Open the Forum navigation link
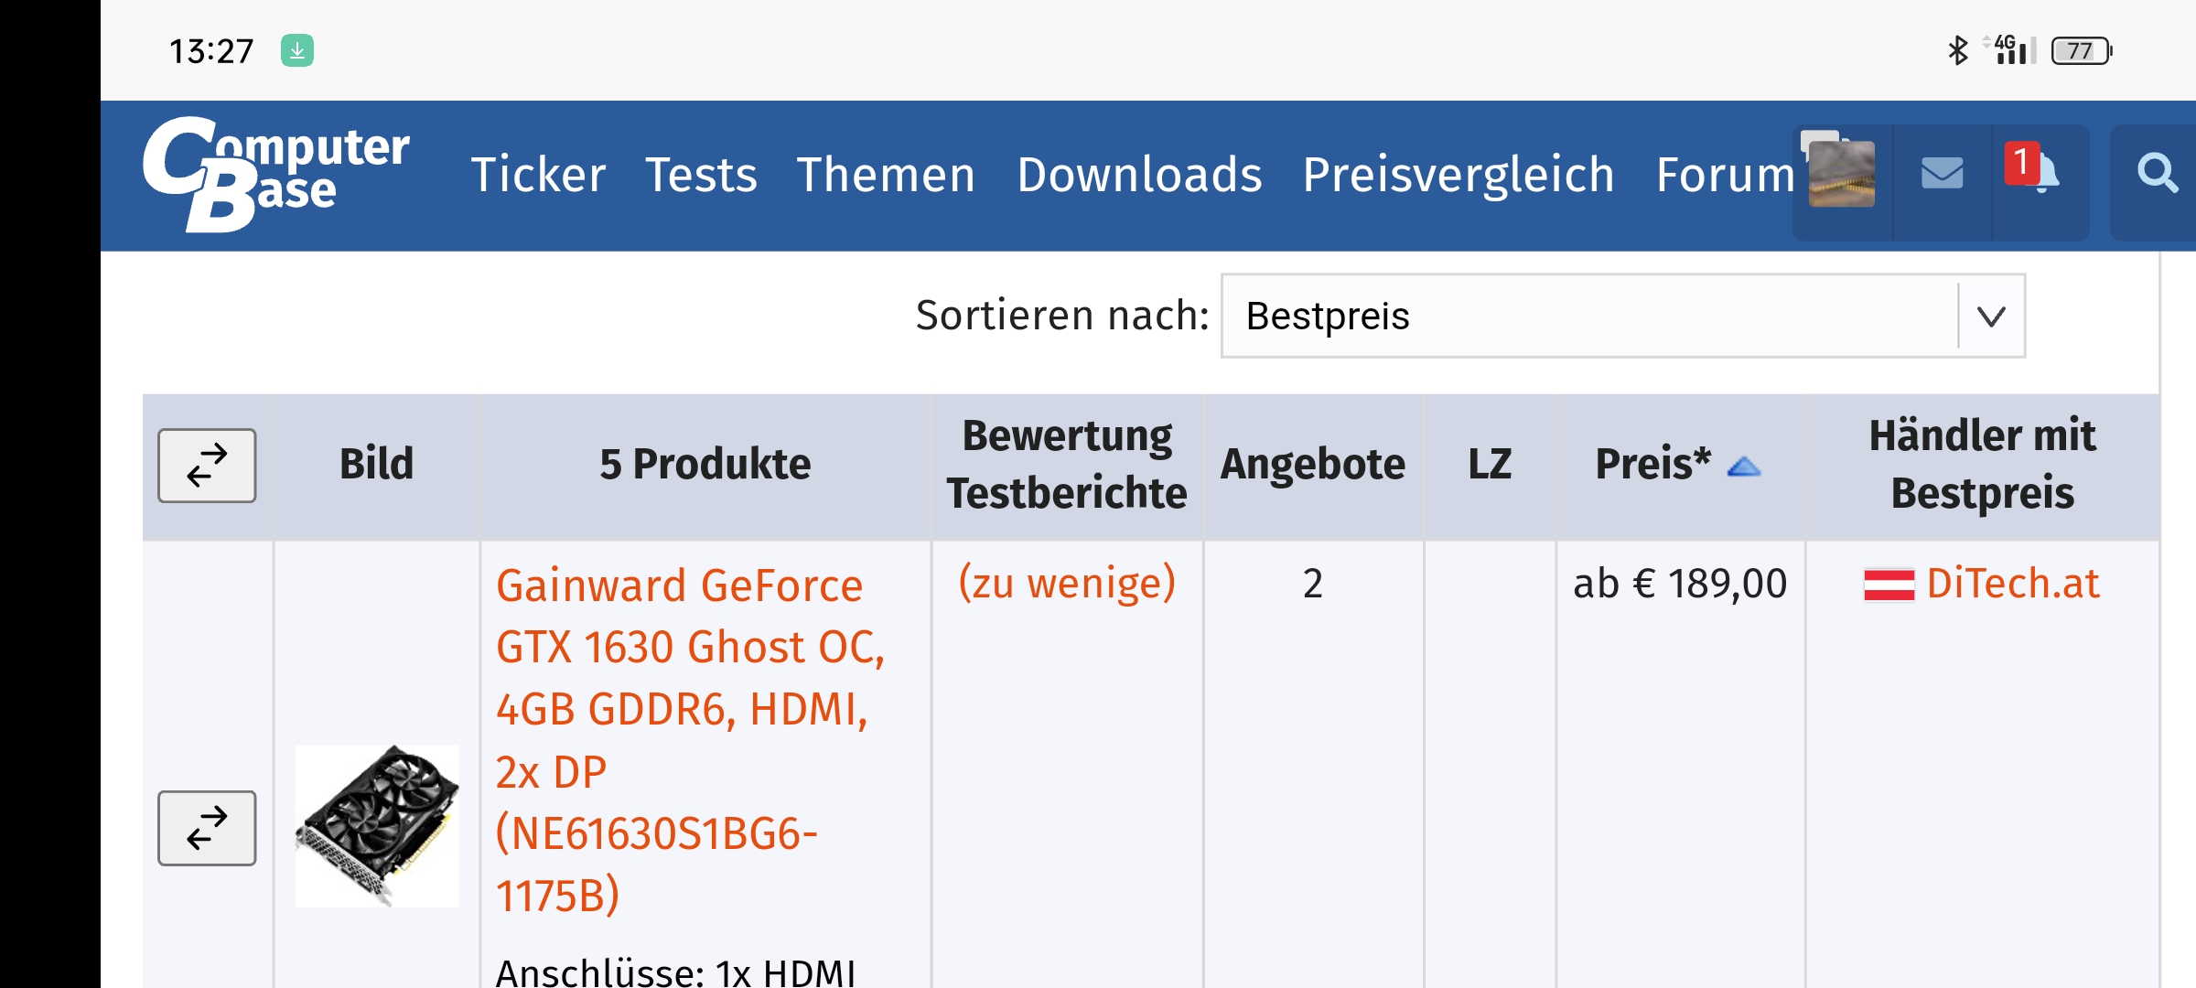The image size is (2196, 988). [x=1725, y=175]
